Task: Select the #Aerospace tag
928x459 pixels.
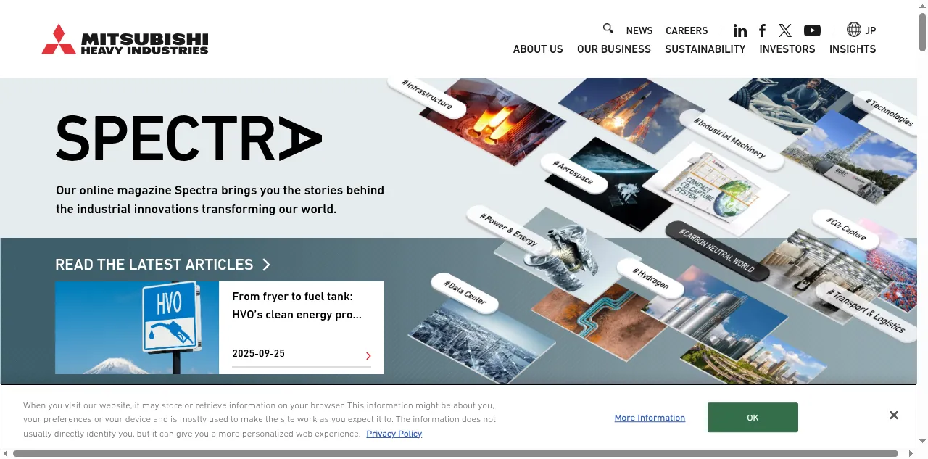Action: click(x=573, y=173)
